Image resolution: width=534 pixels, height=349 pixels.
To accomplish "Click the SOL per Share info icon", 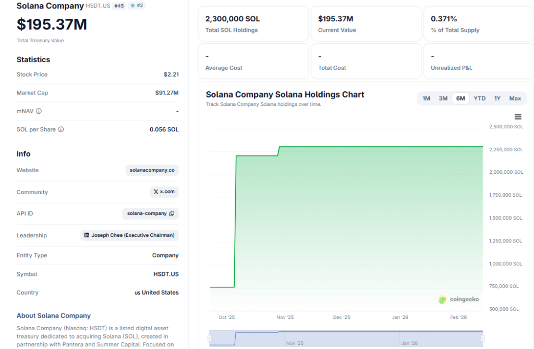I will click(60, 129).
